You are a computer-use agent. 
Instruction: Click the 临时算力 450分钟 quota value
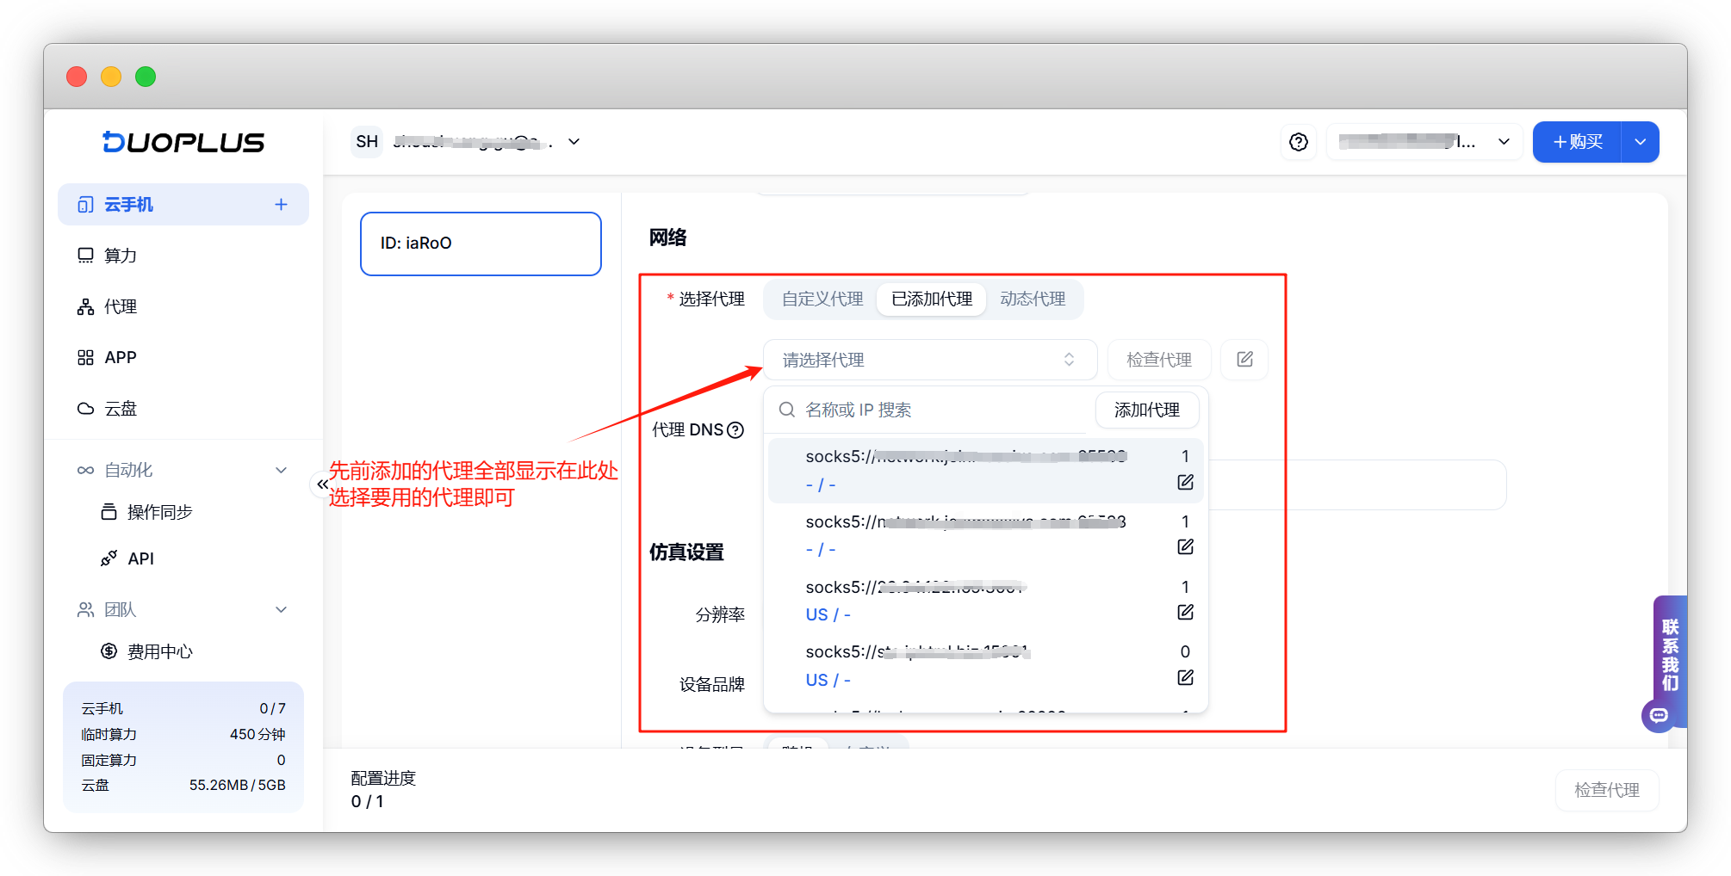tap(257, 734)
